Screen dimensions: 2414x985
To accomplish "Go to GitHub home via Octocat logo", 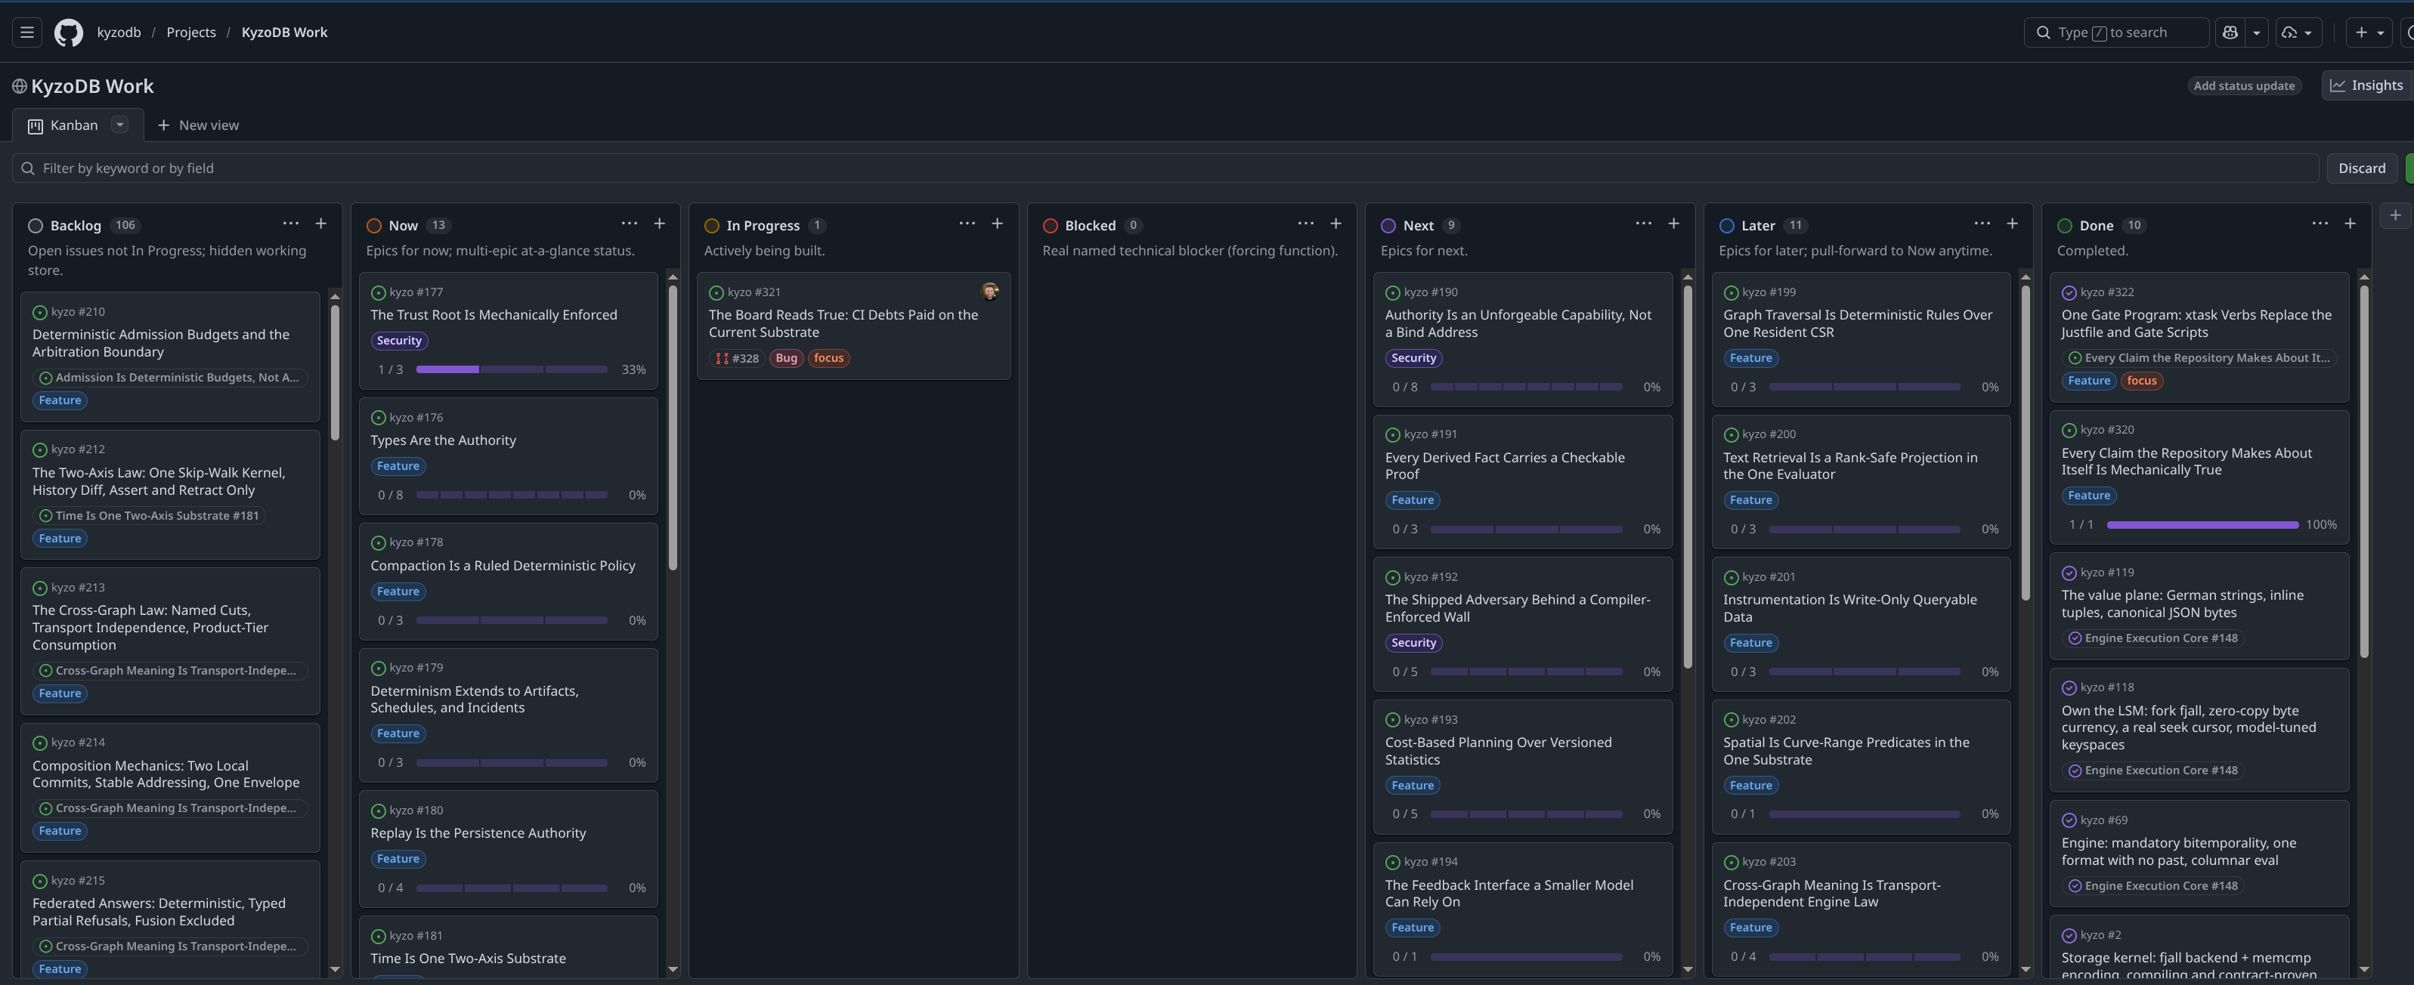I will 69,32.
